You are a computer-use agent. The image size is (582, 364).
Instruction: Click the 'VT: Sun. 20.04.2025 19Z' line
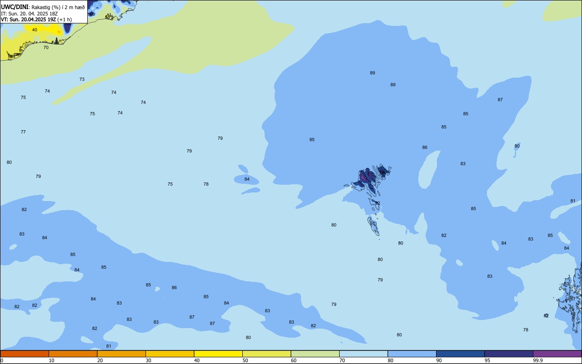[29, 20]
